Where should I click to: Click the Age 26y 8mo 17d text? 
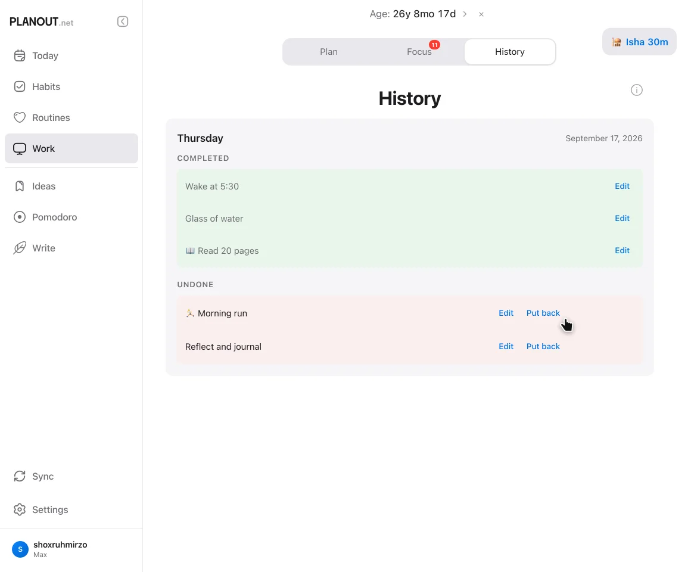[412, 14]
